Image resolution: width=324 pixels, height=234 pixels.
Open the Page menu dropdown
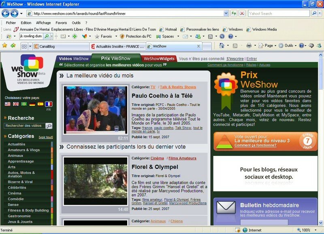coord(267,46)
